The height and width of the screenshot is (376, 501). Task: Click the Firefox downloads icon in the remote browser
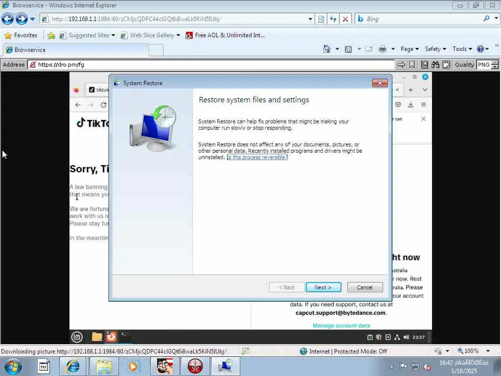tap(410, 105)
